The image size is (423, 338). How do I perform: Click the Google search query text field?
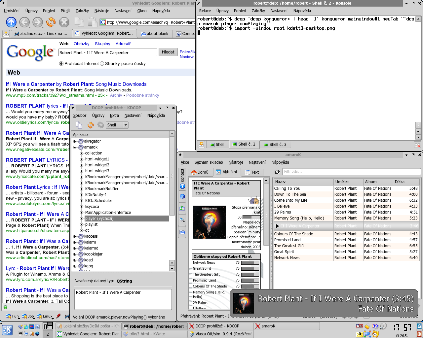(x=108, y=52)
